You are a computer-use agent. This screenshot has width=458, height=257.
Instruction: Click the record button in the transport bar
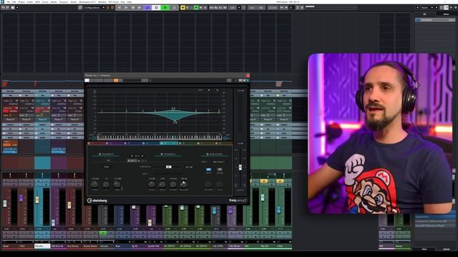pos(174,7)
